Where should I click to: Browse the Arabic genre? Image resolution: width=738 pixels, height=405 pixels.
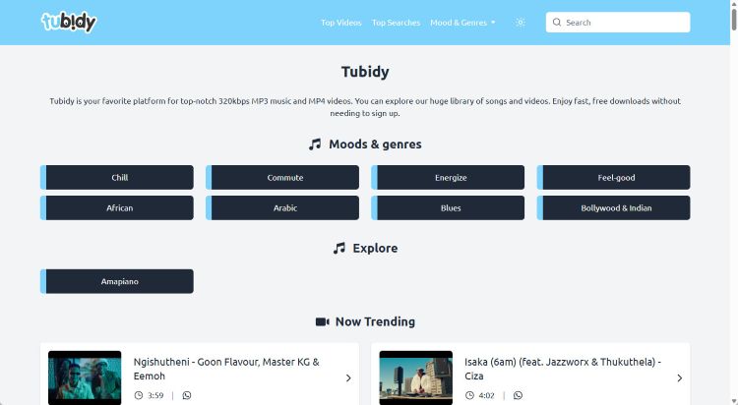click(x=282, y=208)
